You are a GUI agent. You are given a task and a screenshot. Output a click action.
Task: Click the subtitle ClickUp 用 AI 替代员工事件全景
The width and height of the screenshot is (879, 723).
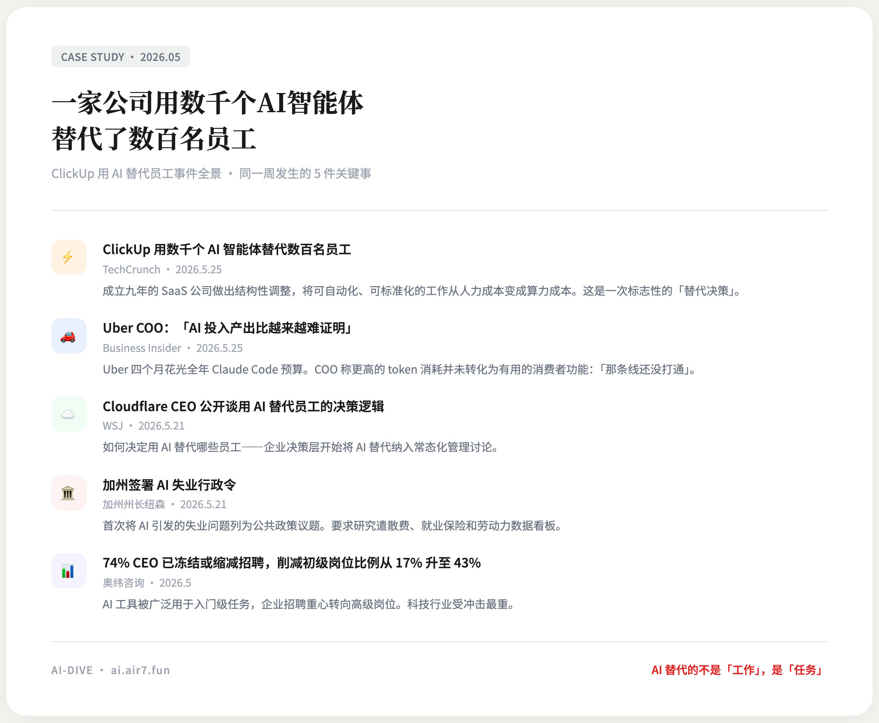point(136,173)
